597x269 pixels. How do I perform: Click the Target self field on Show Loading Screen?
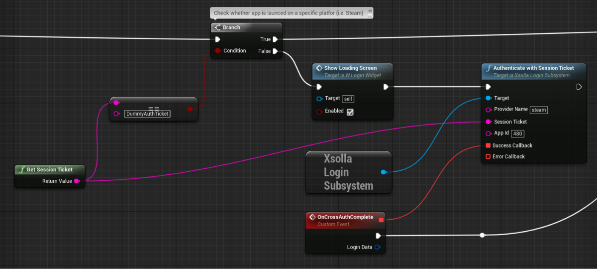click(348, 99)
